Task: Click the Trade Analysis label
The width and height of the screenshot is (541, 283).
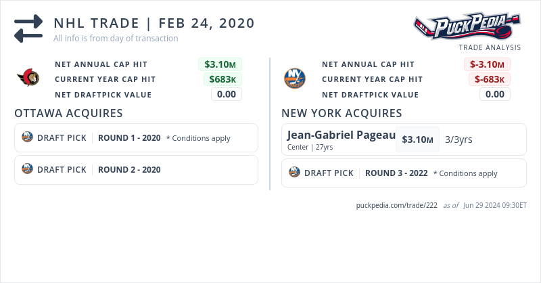Action: [490, 47]
